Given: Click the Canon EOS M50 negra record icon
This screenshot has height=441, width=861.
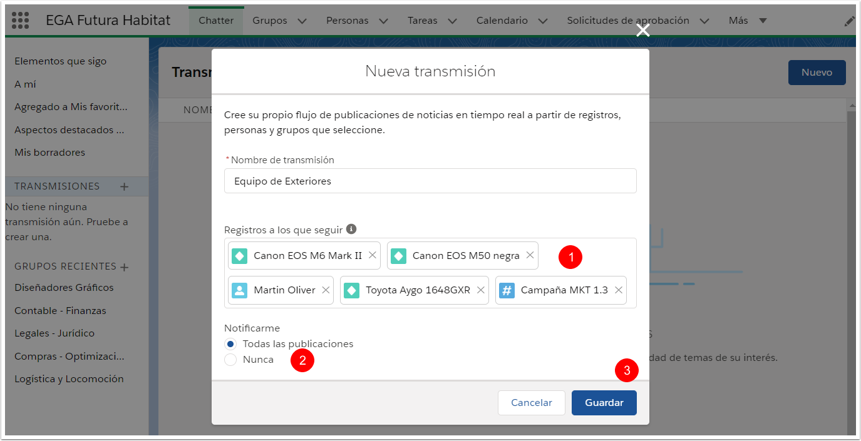Looking at the screenshot, I should tap(398, 256).
